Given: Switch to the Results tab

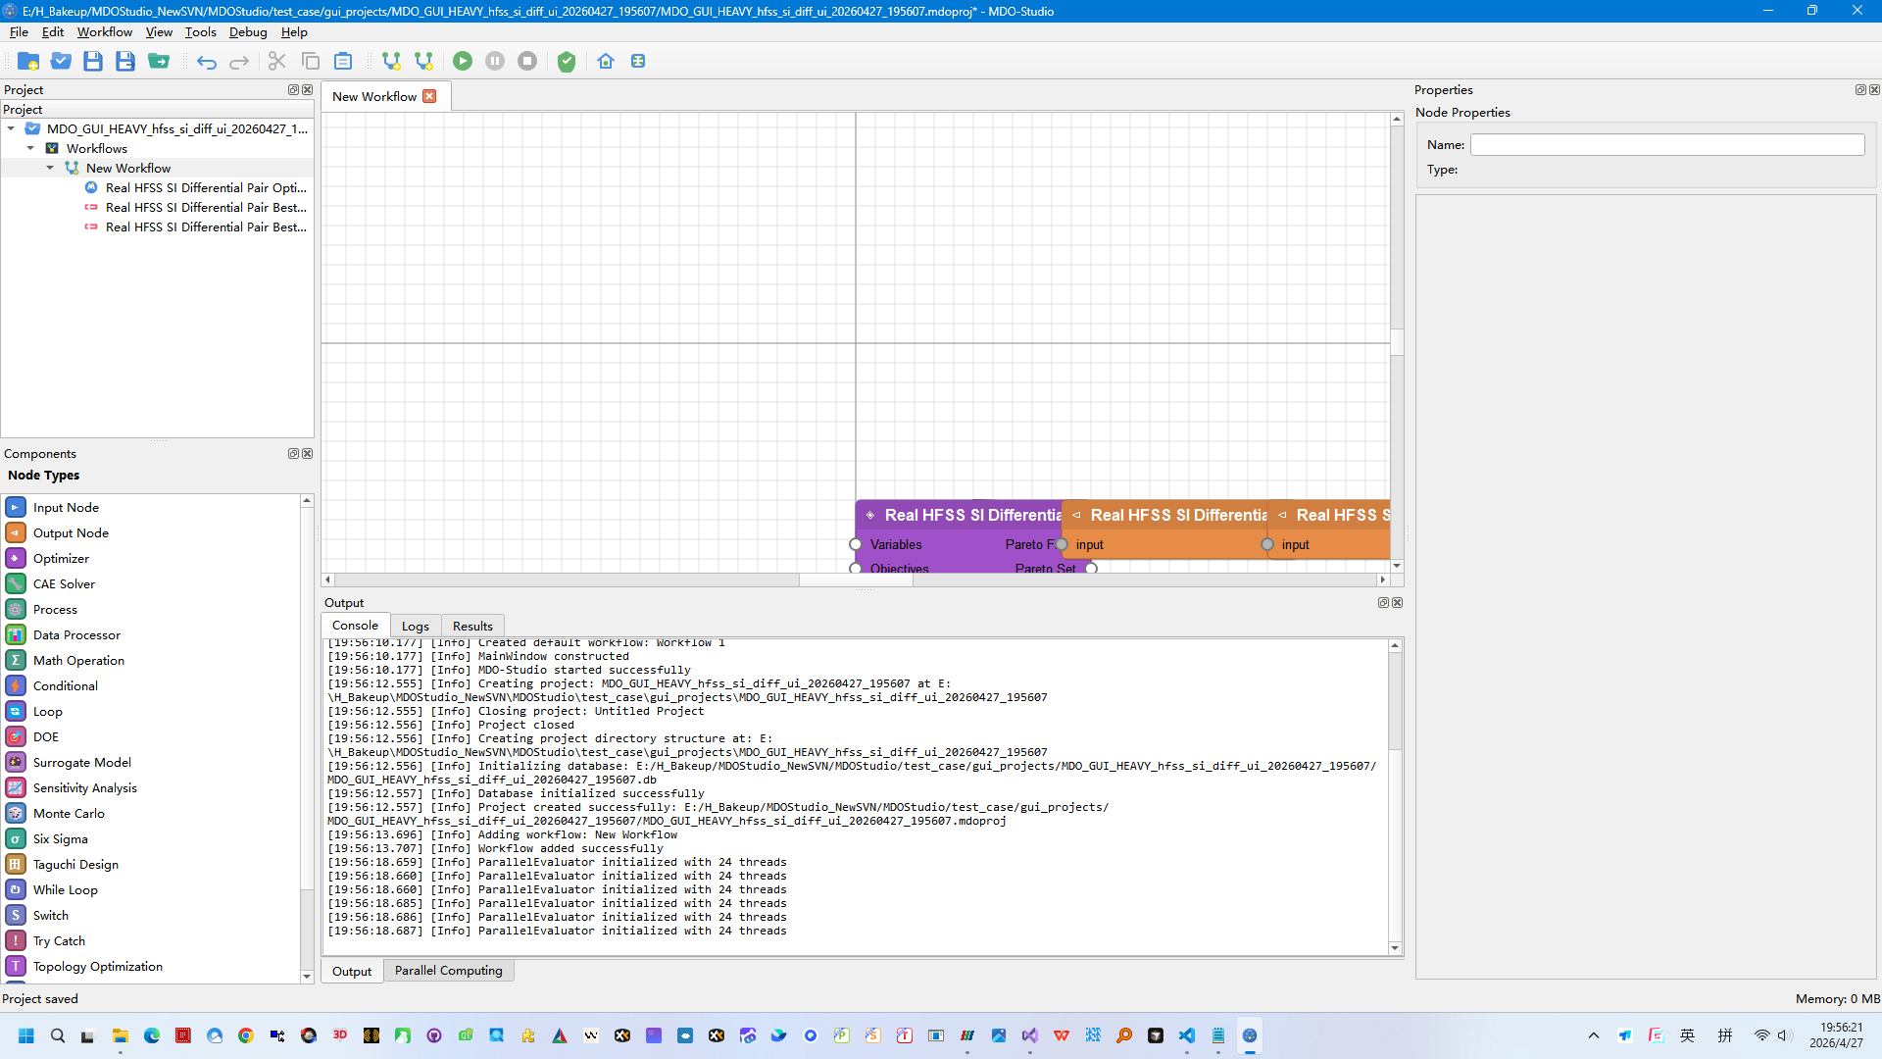Looking at the screenshot, I should coord(472,626).
